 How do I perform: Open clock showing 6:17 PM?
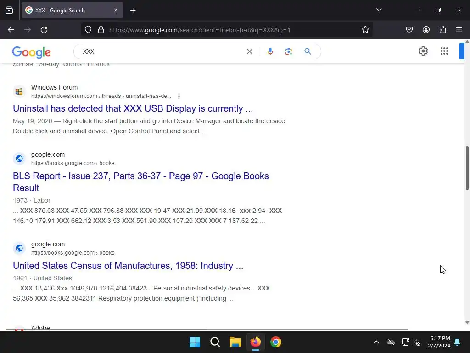pos(439,342)
